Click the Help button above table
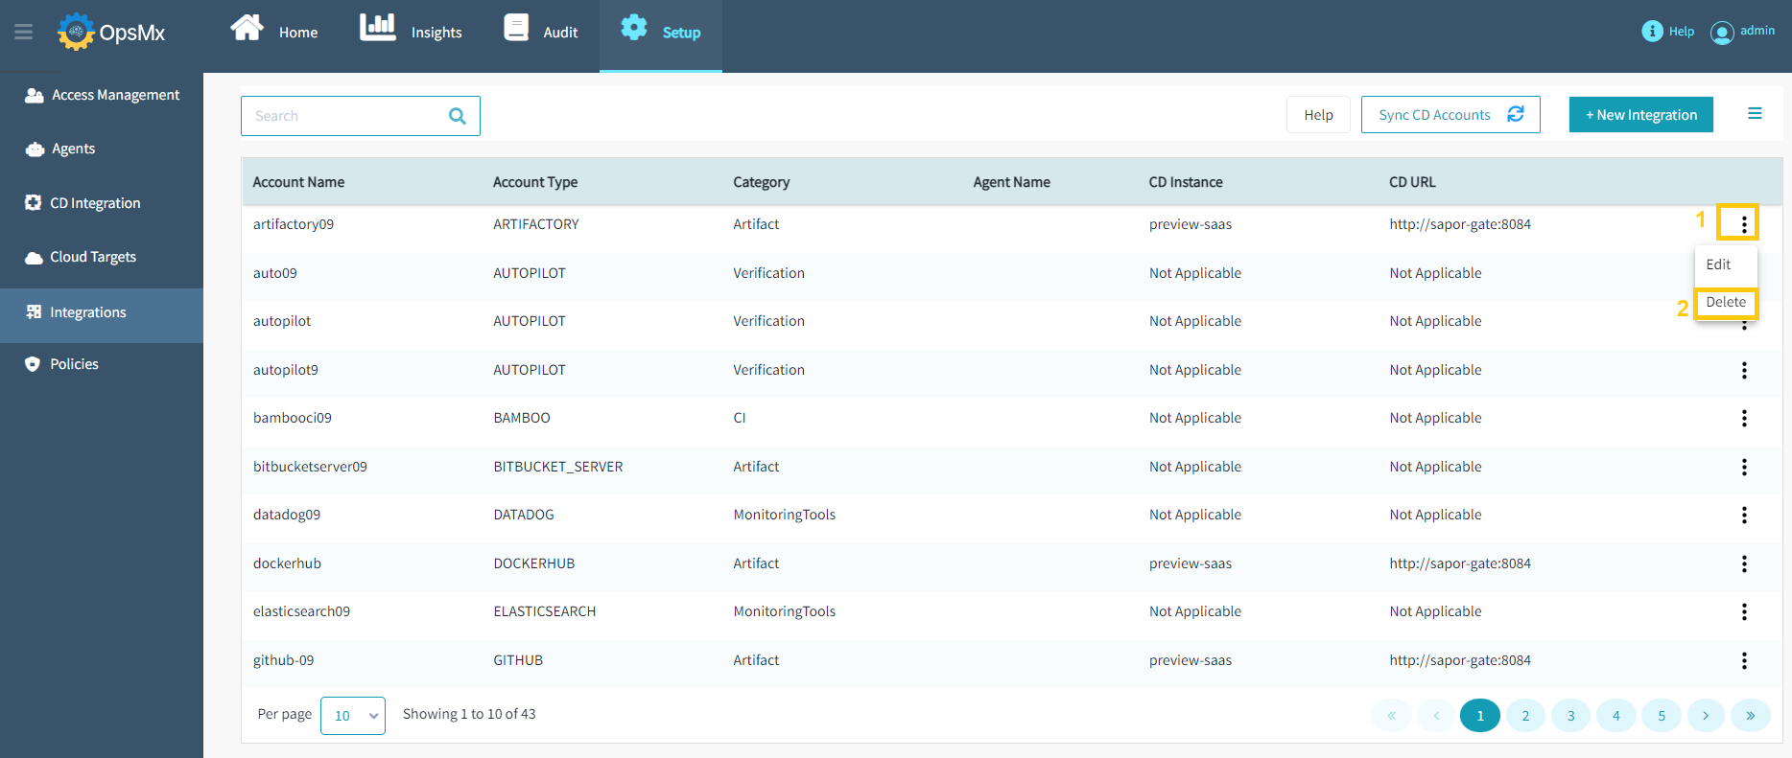The image size is (1792, 758). point(1318,115)
